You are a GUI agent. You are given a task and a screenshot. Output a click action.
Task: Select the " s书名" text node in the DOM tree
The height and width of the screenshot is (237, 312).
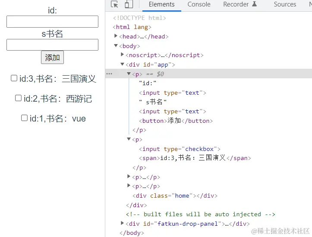153,102
